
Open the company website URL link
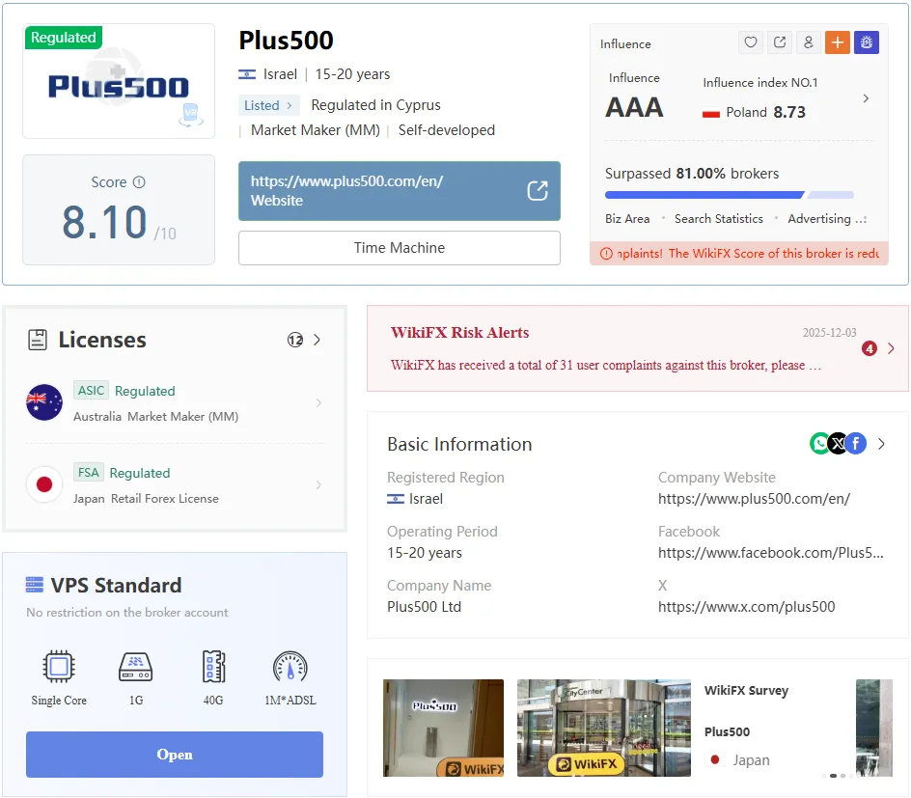754,499
